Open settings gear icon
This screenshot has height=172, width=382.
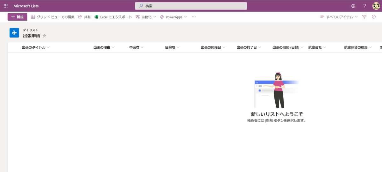click(x=353, y=6)
